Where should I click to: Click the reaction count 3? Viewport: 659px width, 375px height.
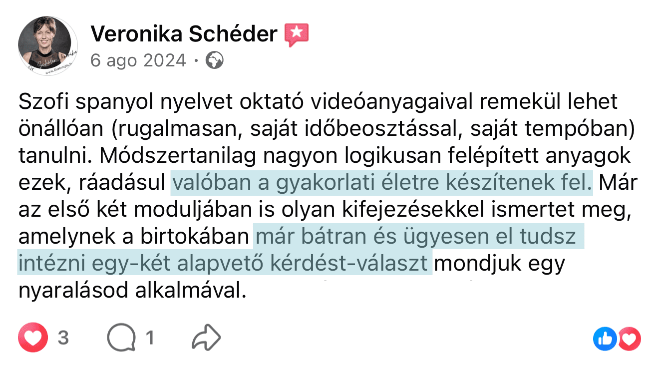tap(63, 339)
